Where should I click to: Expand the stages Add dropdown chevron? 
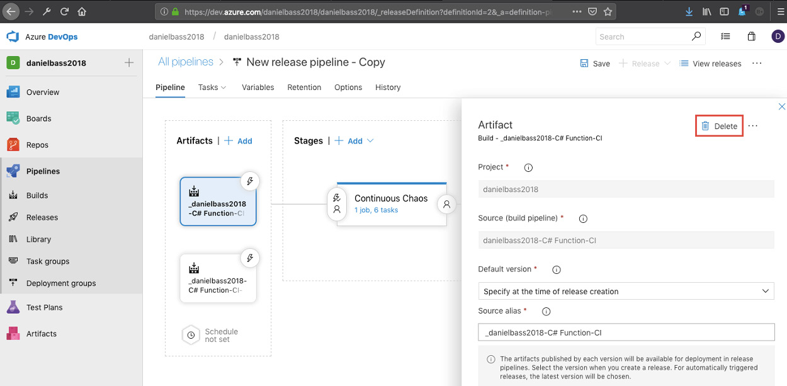(370, 141)
